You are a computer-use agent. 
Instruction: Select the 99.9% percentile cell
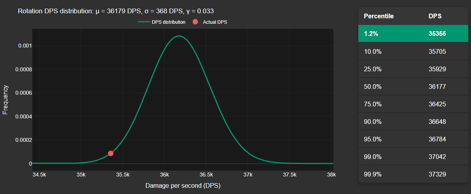coord(372,174)
